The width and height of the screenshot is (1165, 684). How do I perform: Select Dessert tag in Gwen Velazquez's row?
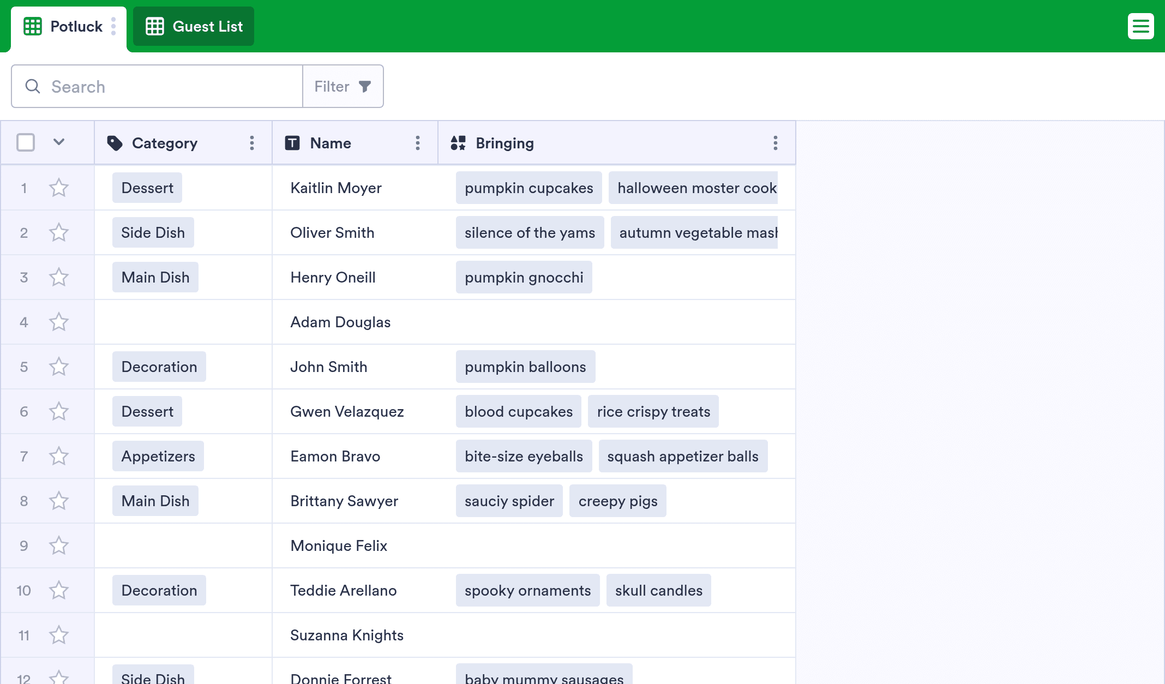[x=147, y=411]
